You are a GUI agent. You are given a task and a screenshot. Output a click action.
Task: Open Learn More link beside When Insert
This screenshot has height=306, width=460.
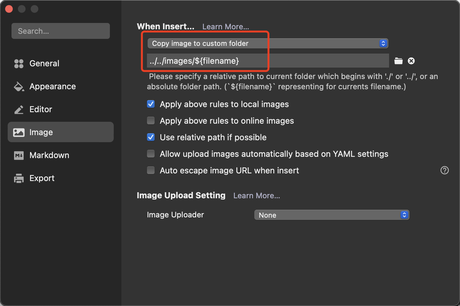coord(226,27)
